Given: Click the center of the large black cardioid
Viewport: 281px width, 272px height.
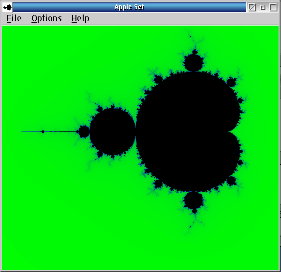Looking at the screenshot, I should click(188, 131).
